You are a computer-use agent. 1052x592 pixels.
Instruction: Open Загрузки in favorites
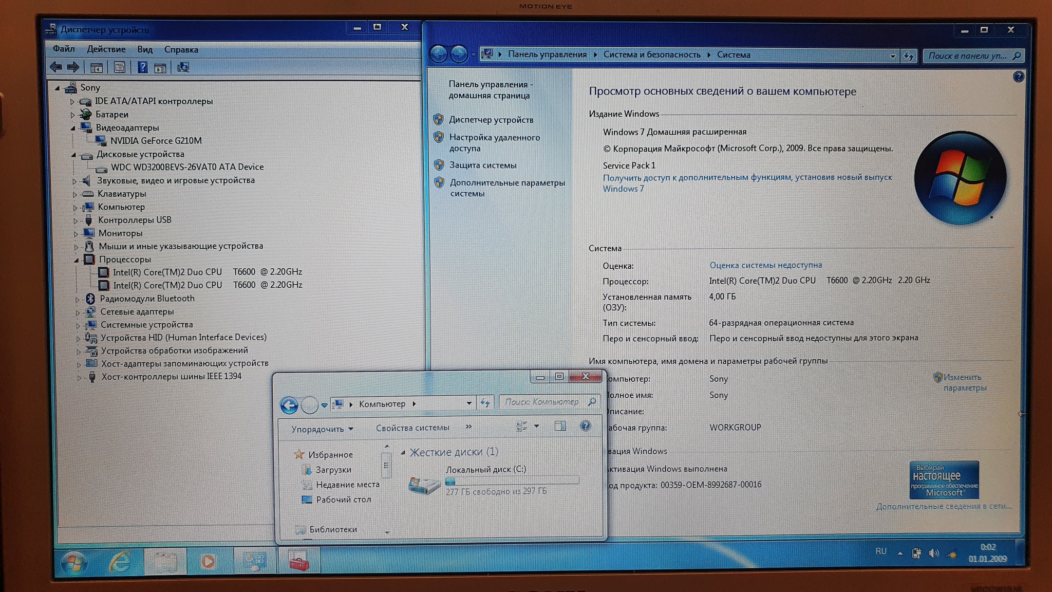(333, 470)
